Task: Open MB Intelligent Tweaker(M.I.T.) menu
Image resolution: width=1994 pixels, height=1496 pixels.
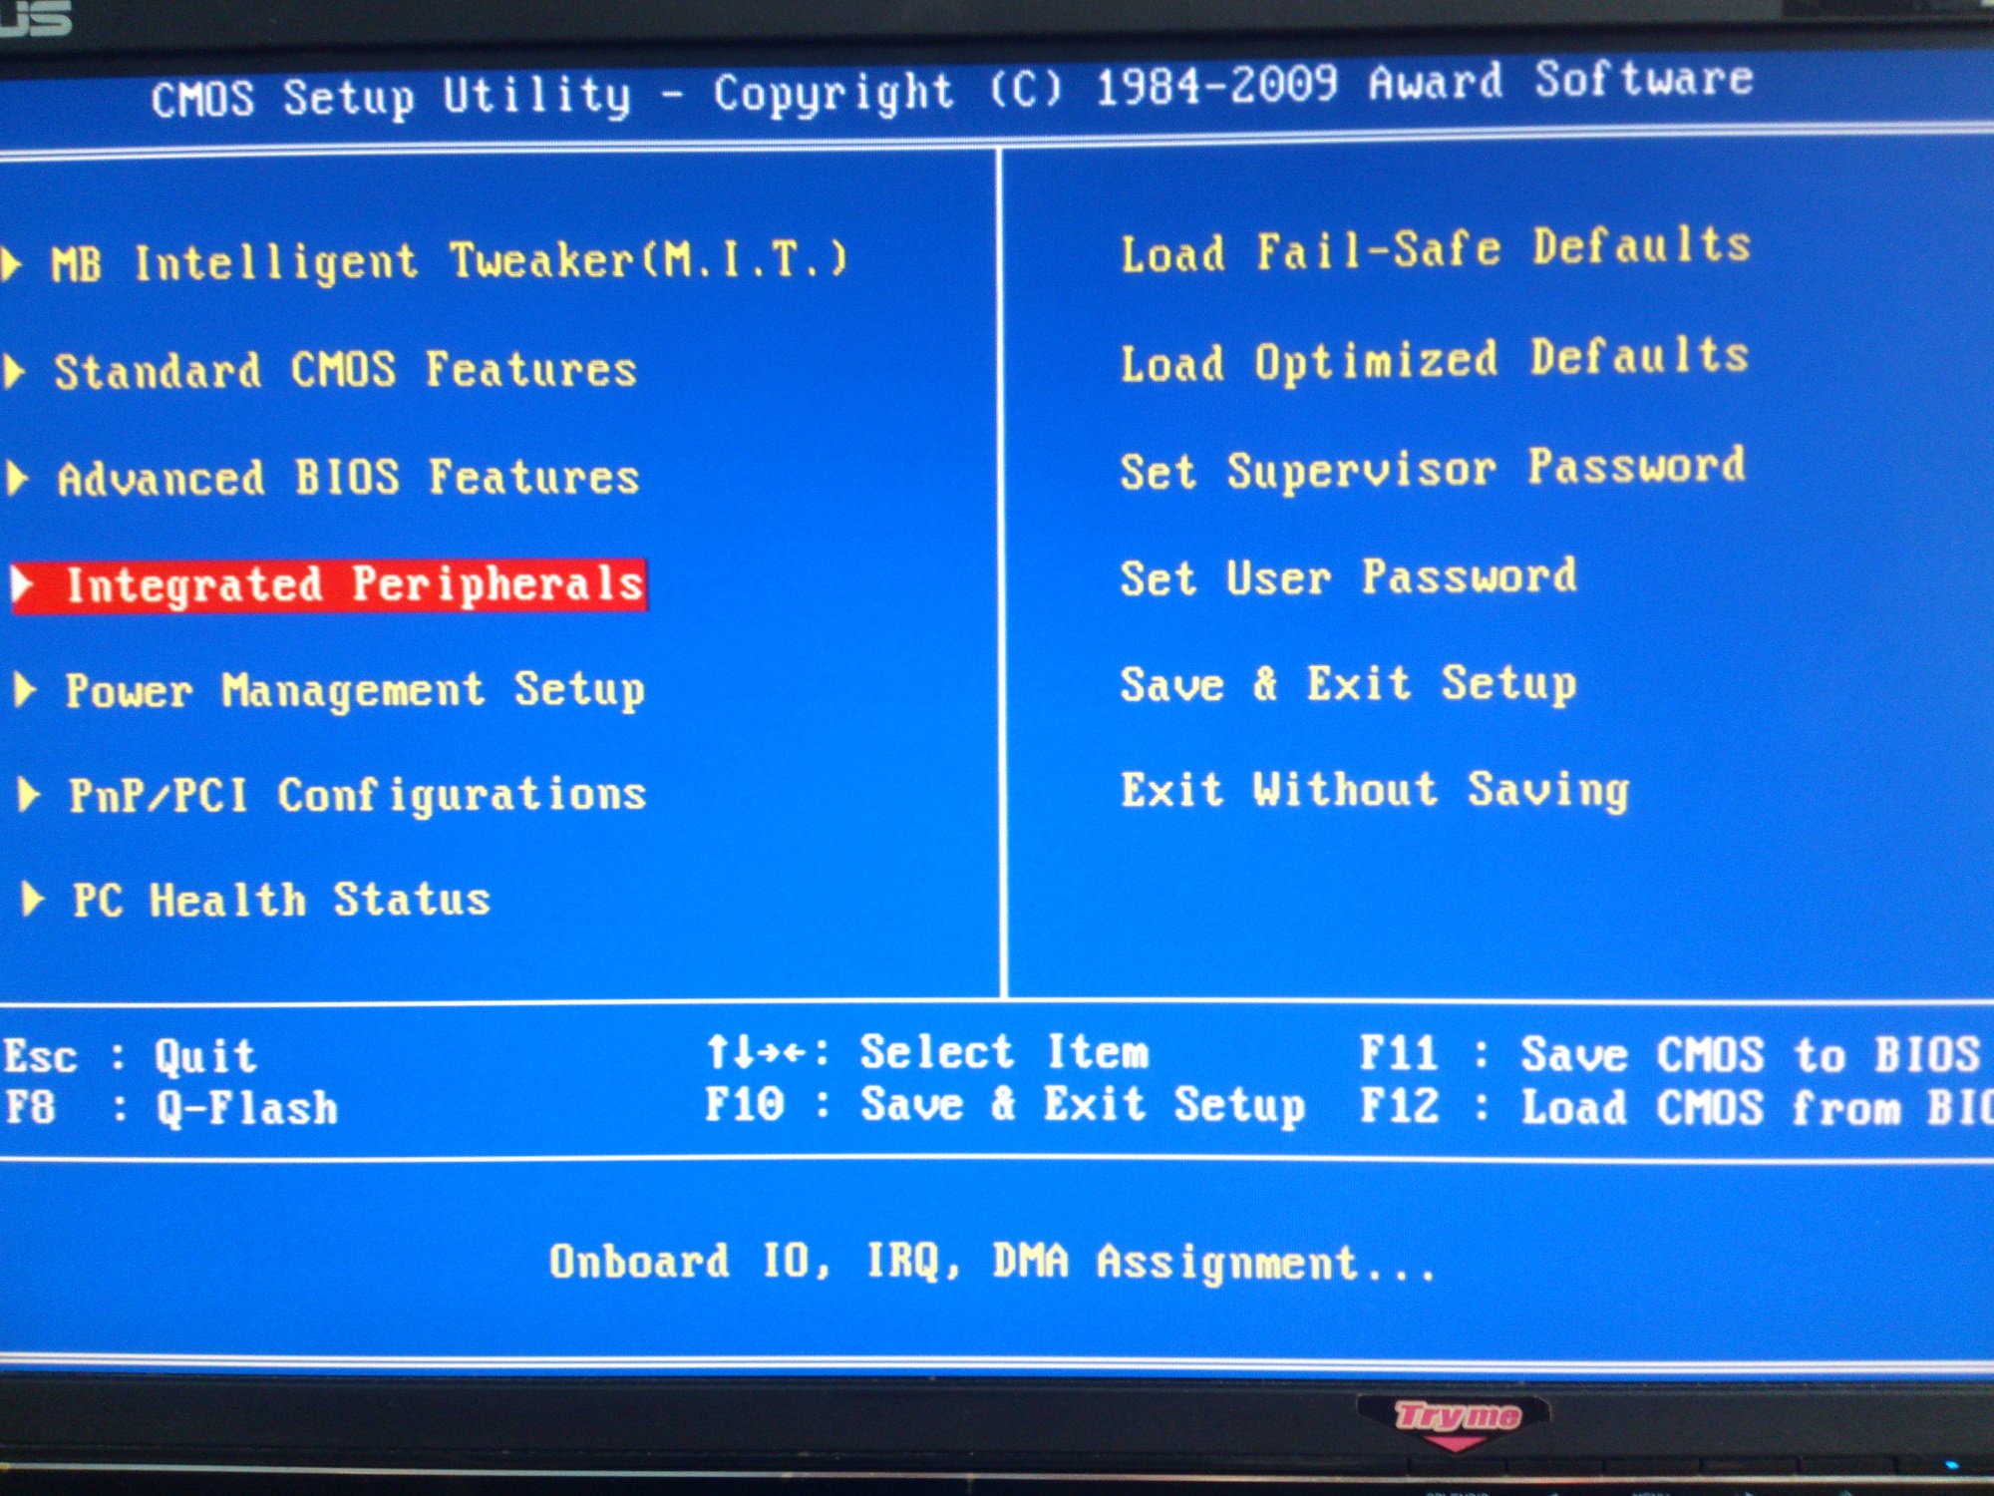Action: pyautogui.click(x=449, y=261)
